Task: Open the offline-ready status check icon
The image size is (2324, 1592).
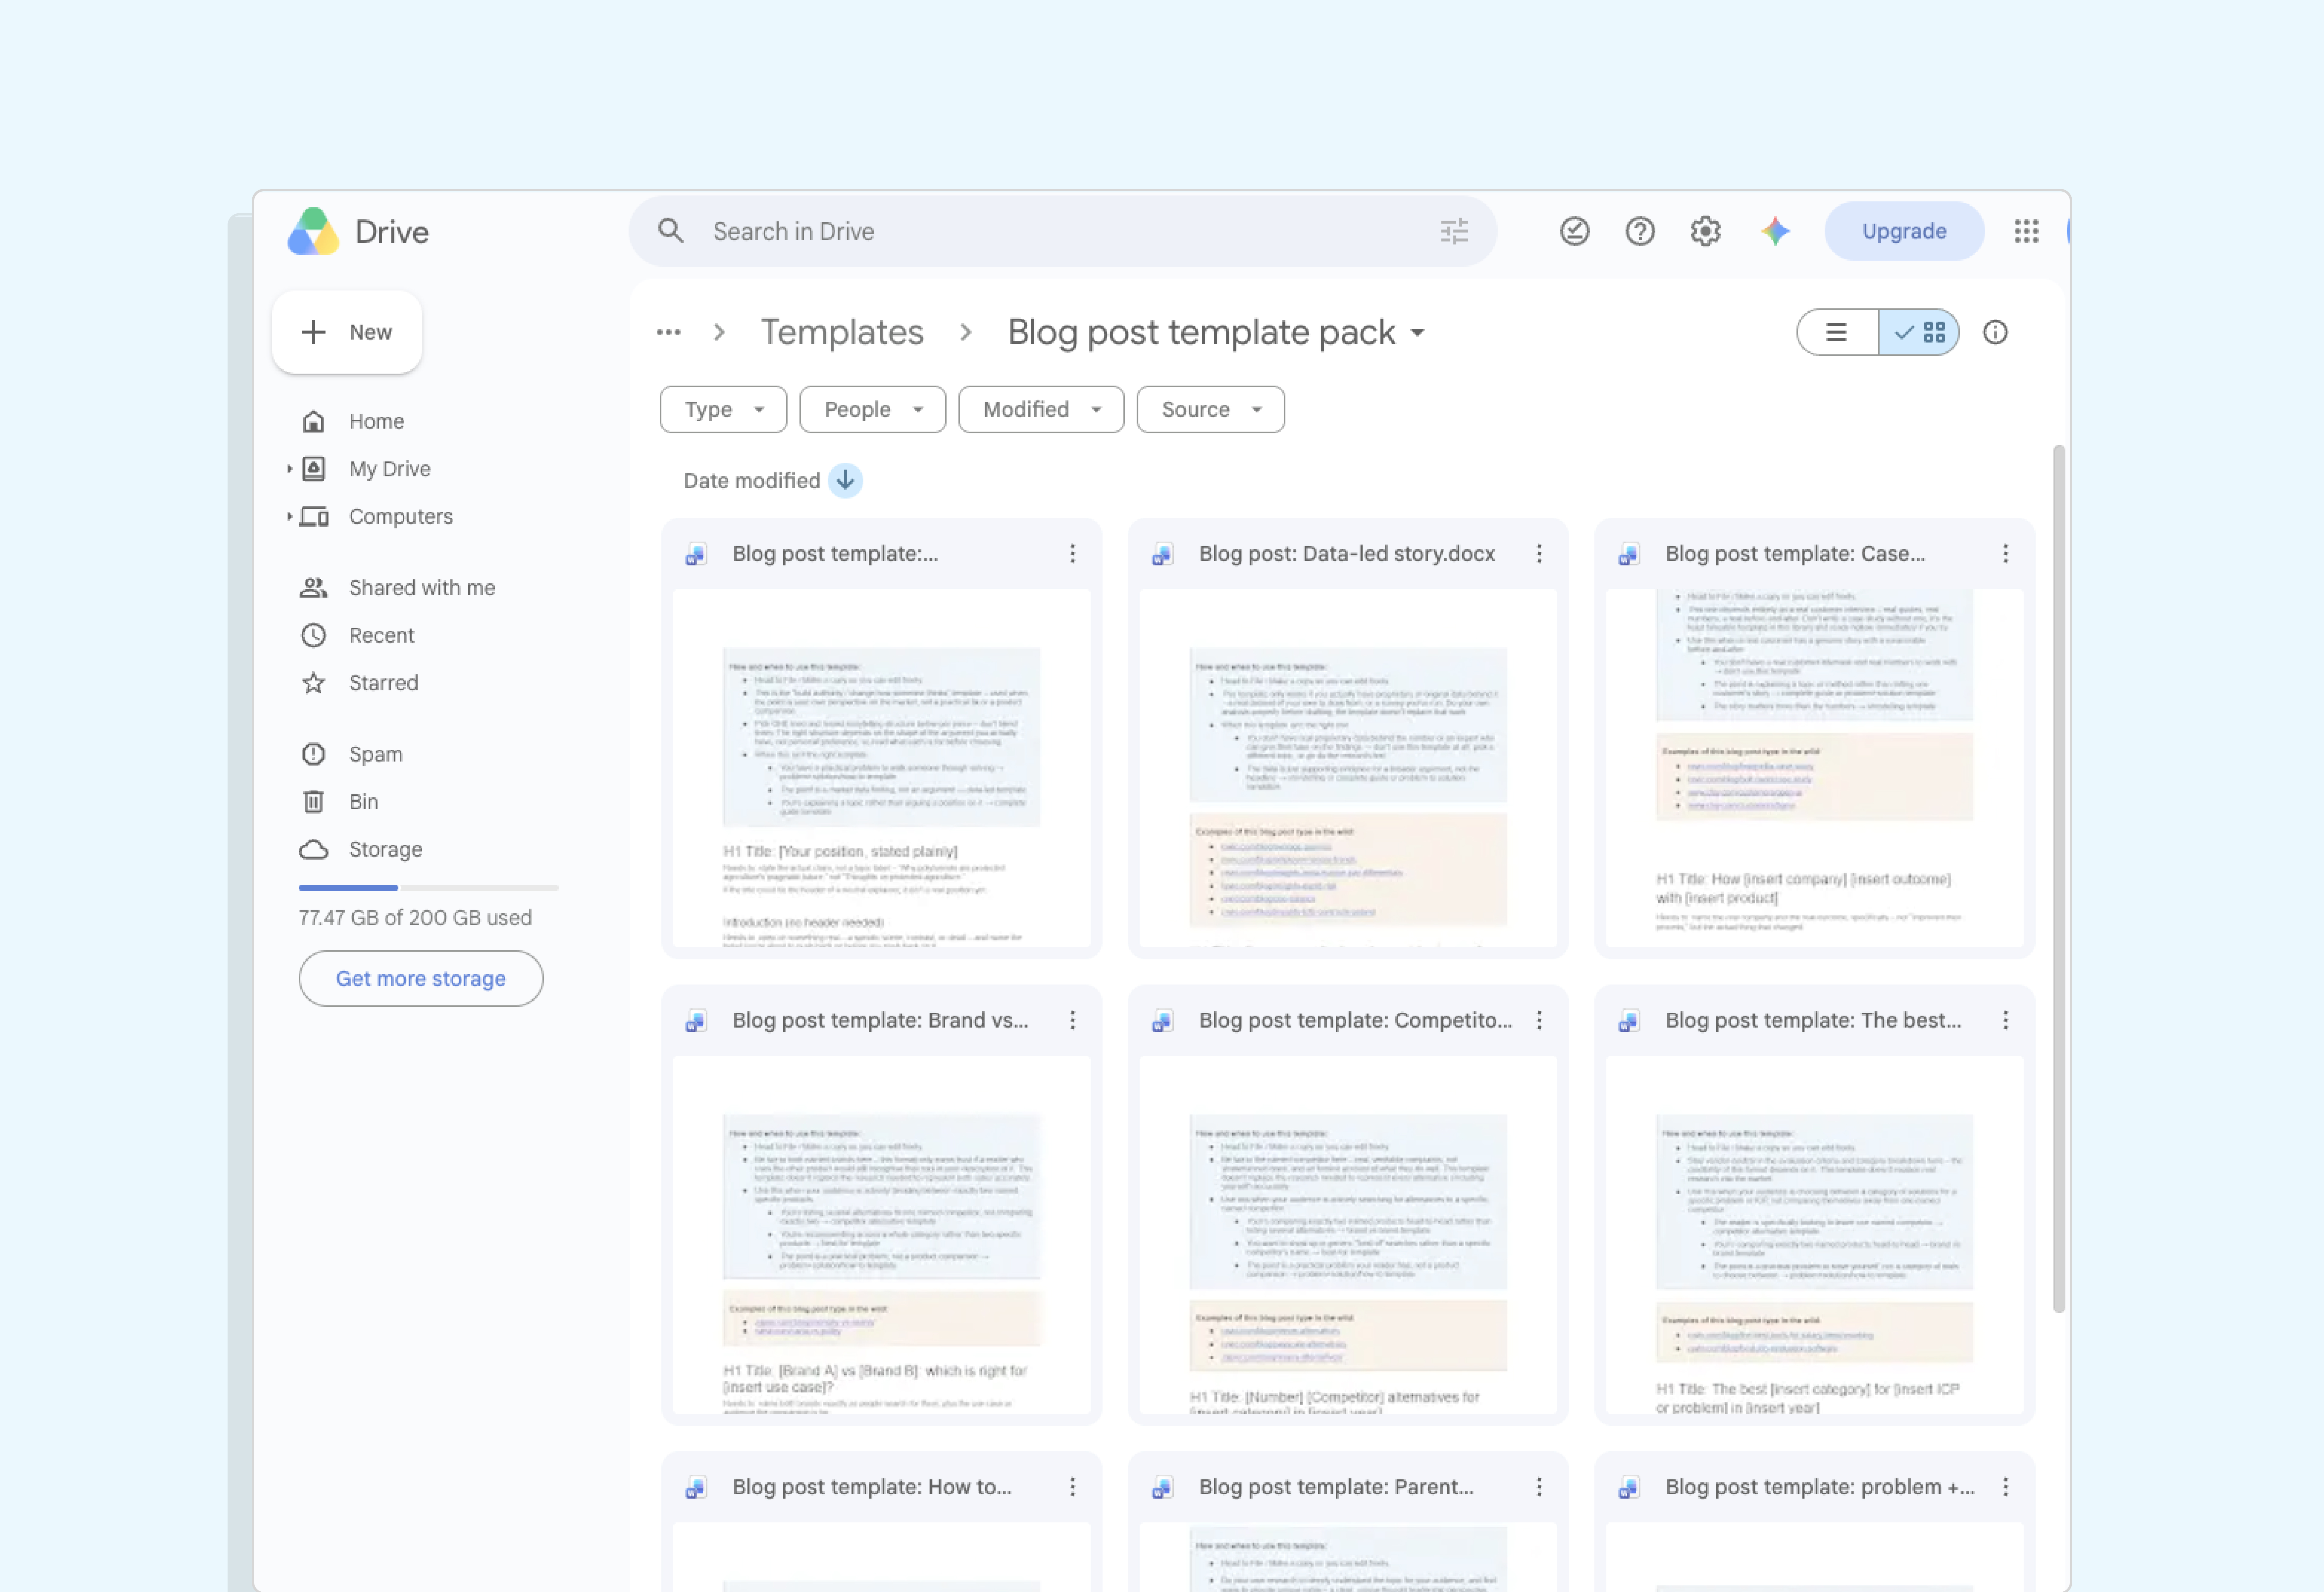Action: (x=1574, y=231)
